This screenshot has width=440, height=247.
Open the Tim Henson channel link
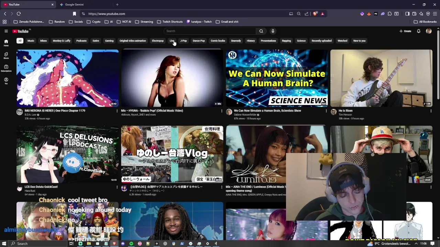point(345,115)
